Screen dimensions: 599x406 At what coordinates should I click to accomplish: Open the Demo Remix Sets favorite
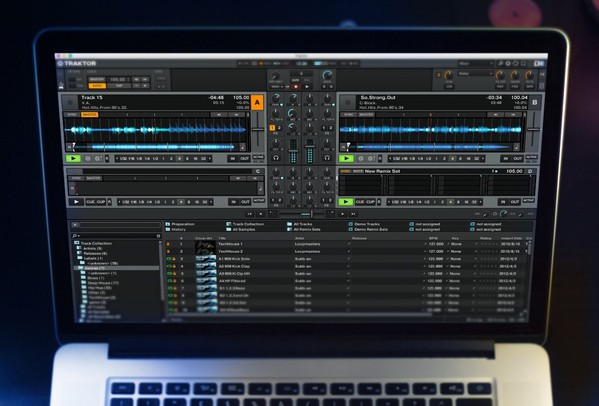[368, 230]
